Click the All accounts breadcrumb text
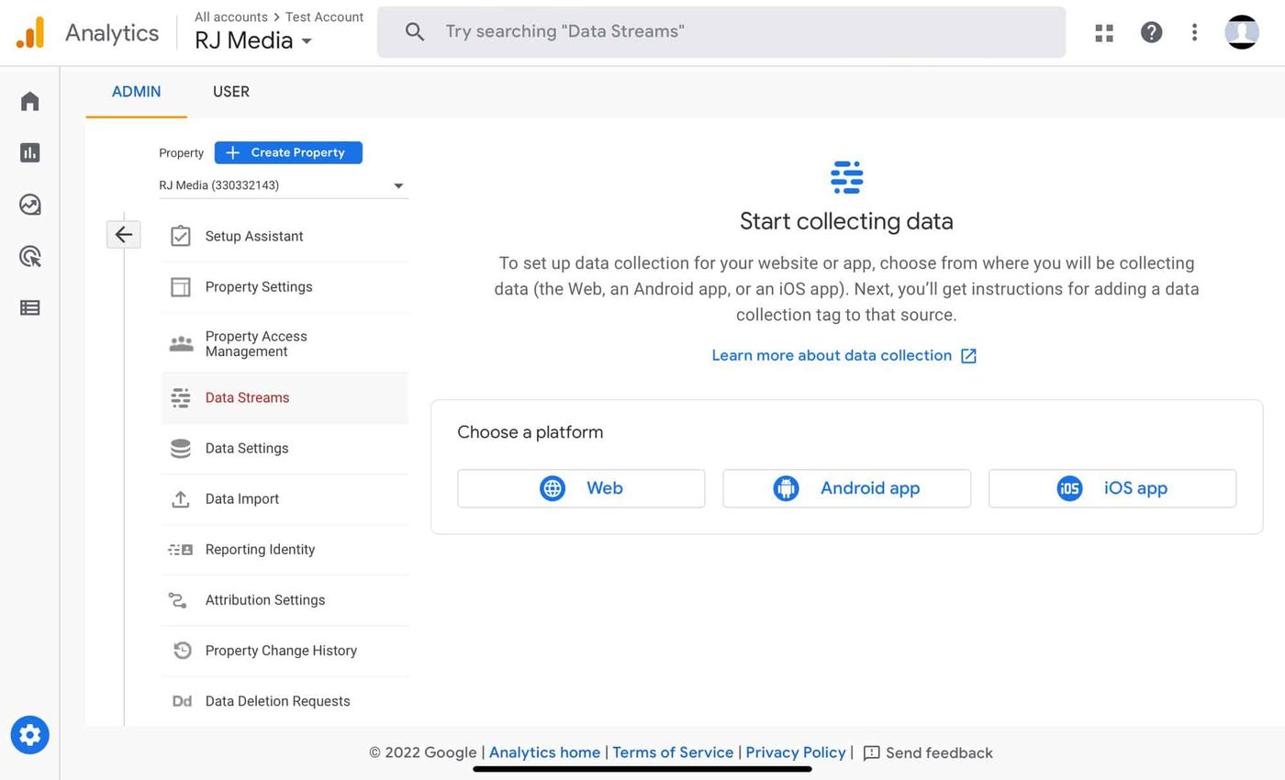 tap(231, 17)
